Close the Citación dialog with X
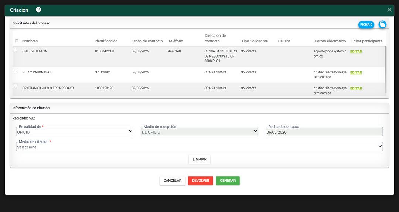Viewport: 399px width, 212px height. pyautogui.click(x=389, y=10)
